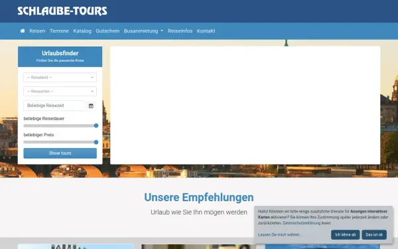Open the Katalog menu item
Image resolution: width=398 pixels, height=249 pixels.
[82, 31]
